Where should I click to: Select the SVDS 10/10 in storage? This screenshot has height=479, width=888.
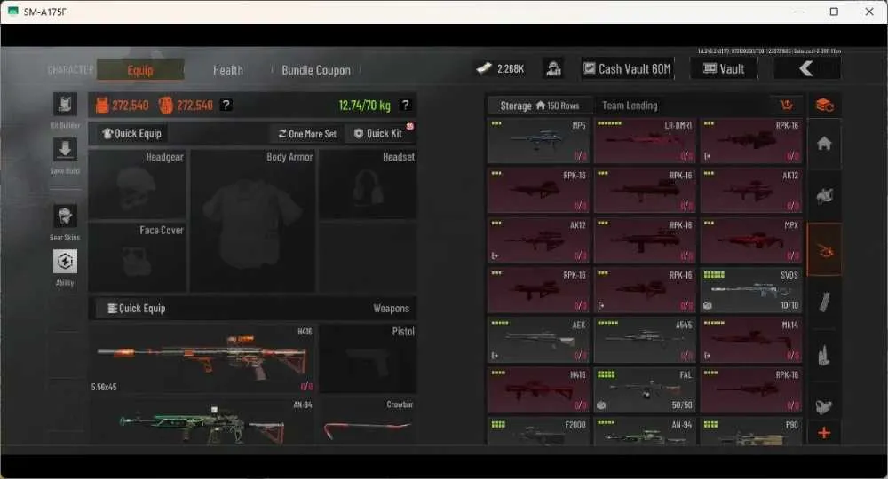tap(751, 290)
